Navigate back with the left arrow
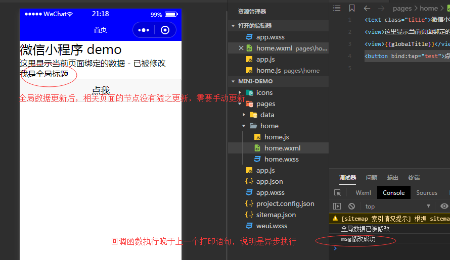Viewport: 450px width, 260px height. (x=367, y=8)
